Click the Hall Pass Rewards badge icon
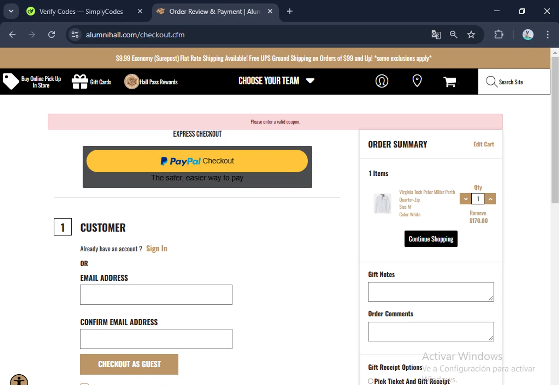Viewport: 559px width, 385px height. click(x=131, y=82)
